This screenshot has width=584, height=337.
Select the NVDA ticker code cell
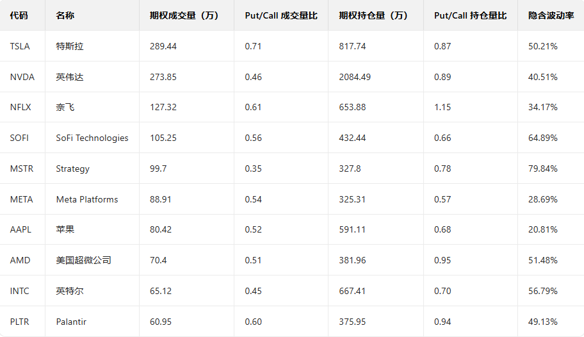[x=22, y=77]
